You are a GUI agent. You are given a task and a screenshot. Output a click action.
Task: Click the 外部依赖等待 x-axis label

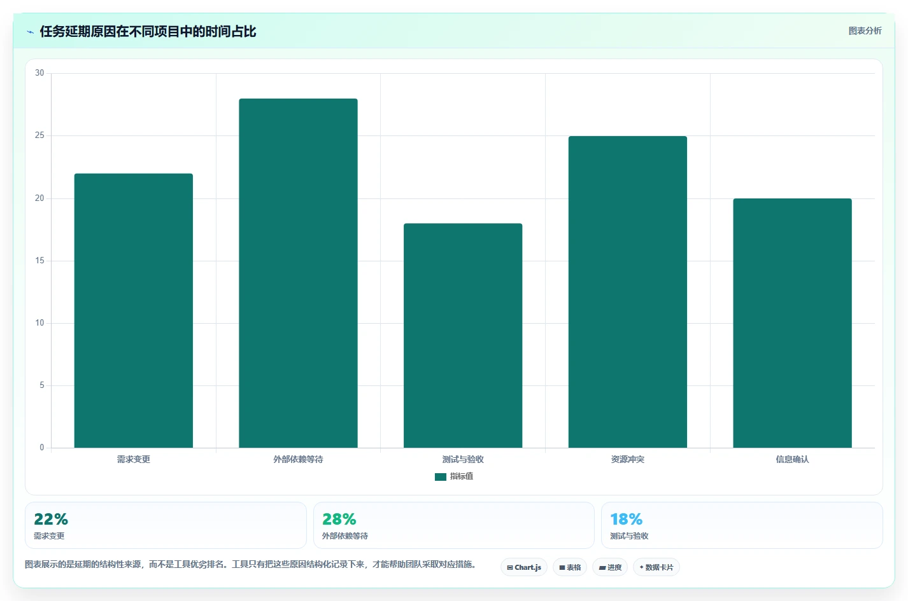point(298,459)
